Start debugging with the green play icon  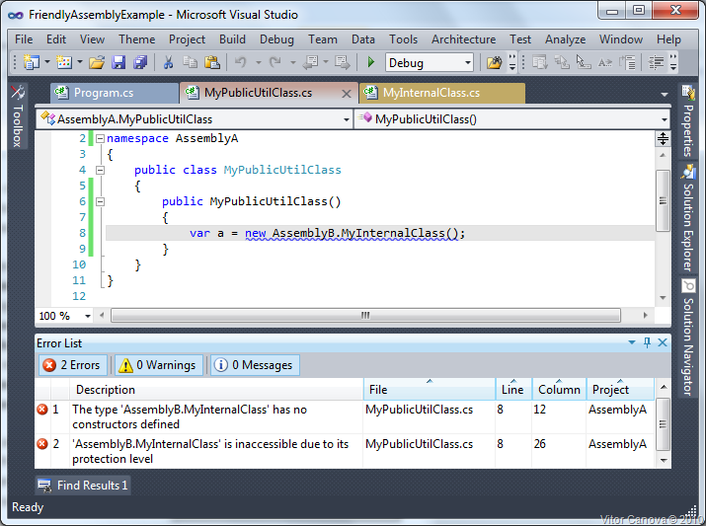pyautogui.click(x=371, y=62)
